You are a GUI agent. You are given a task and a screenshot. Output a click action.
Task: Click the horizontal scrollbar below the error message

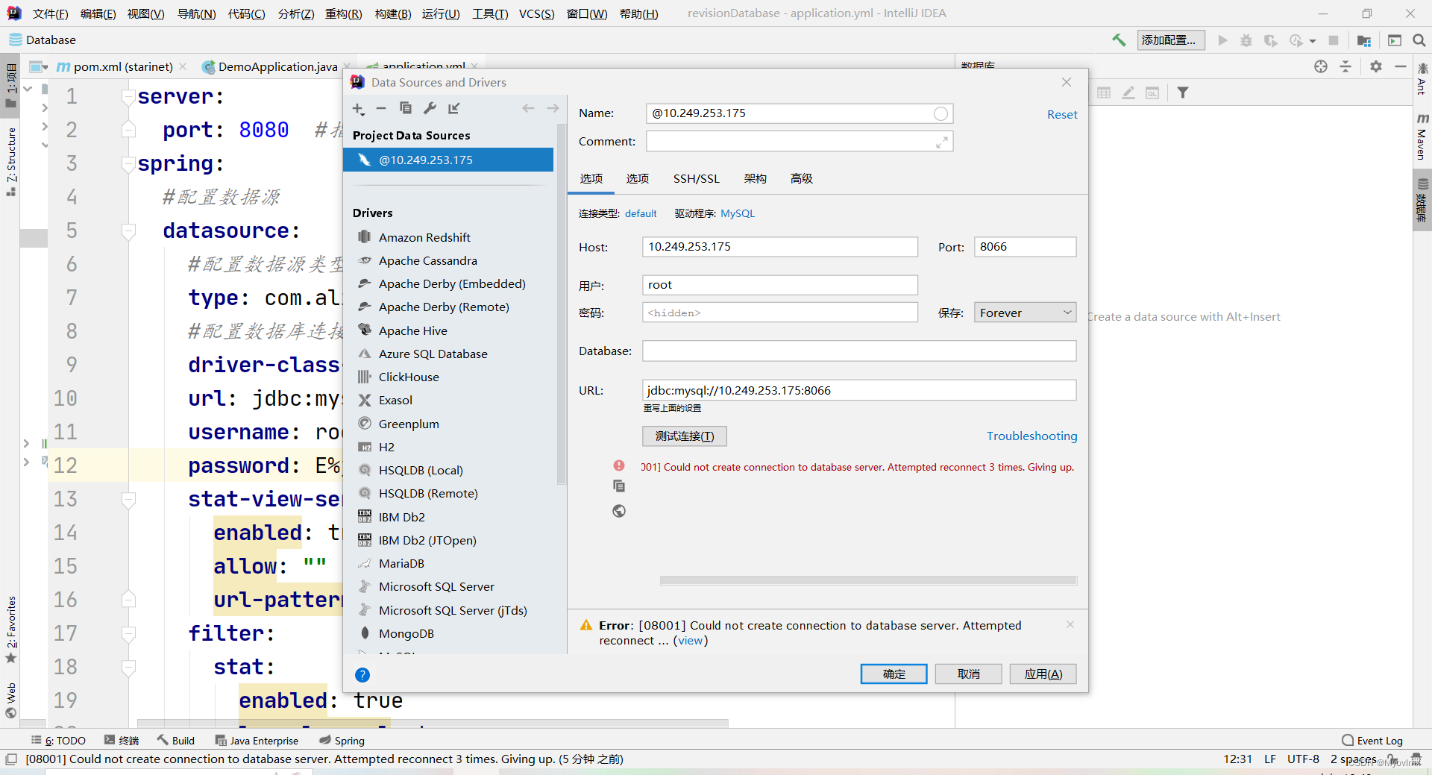tap(868, 580)
